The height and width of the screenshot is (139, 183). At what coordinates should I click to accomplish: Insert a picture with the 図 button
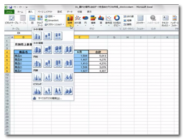pos(32,20)
